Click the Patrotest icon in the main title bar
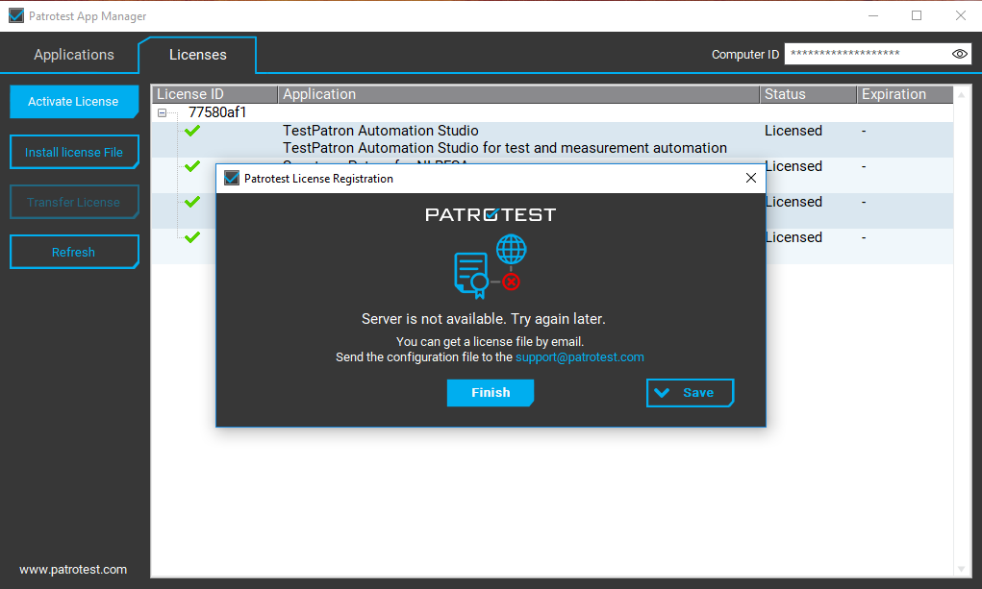This screenshot has height=589, width=982. tap(15, 16)
